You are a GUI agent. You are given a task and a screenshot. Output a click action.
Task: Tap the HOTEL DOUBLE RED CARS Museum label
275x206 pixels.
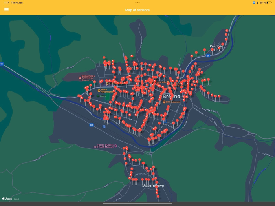click(x=105, y=146)
